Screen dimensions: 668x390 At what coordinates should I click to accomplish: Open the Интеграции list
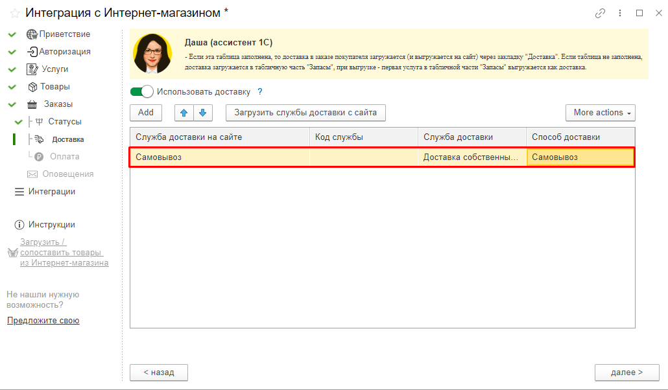pyautogui.click(x=52, y=192)
